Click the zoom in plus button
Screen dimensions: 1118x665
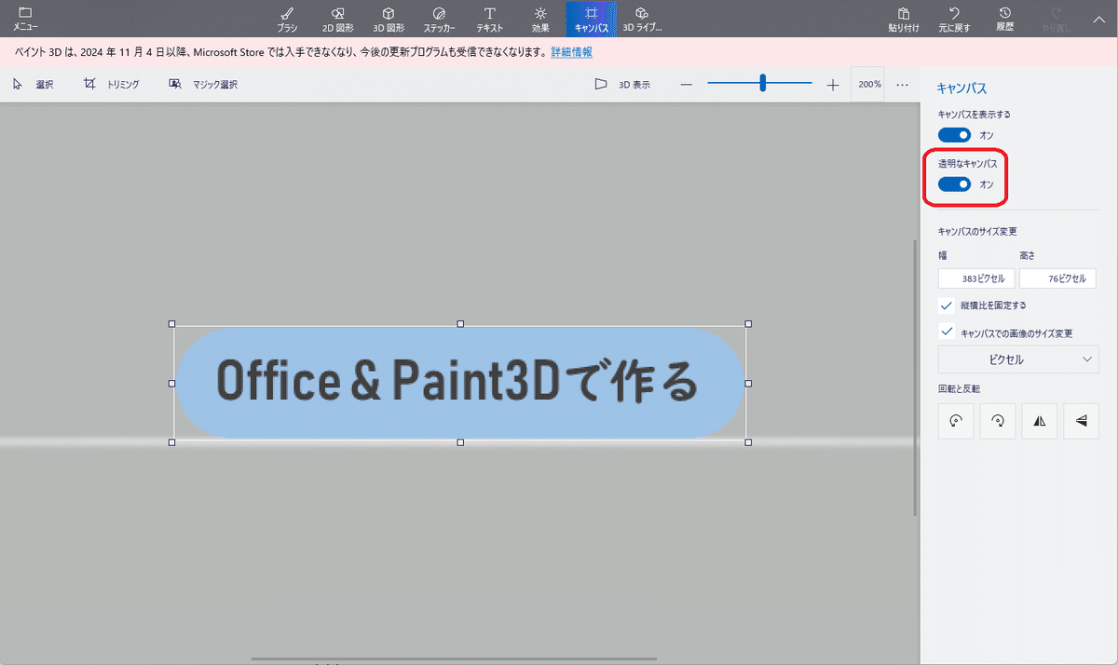click(x=833, y=85)
